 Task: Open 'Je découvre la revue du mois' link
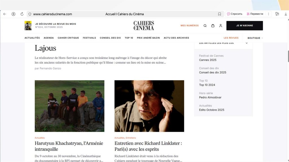56,24
